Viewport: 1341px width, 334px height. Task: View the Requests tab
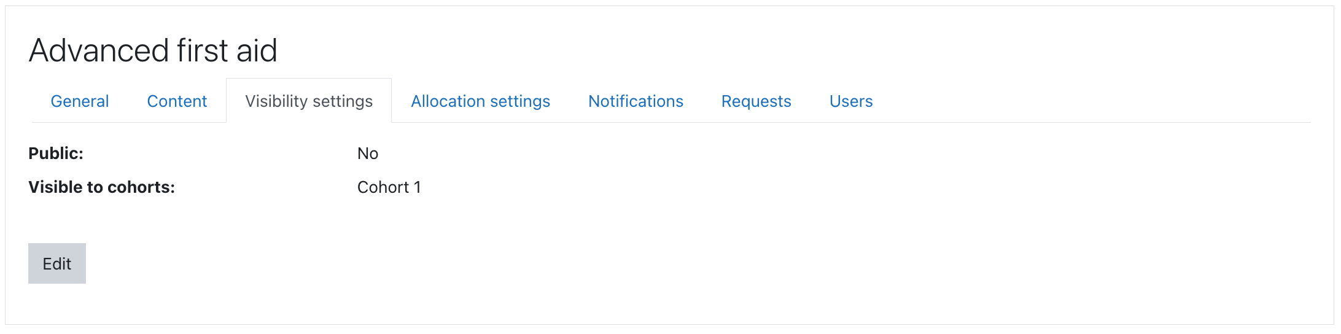click(x=756, y=101)
